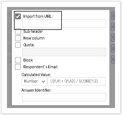Click the fourth gear settings icon
Screen dimensions: 122x115
tap(113, 48)
